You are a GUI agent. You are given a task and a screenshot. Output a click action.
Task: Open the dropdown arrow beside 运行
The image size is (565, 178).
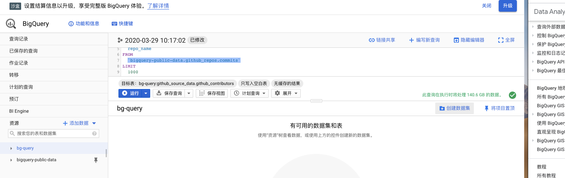coord(146,93)
